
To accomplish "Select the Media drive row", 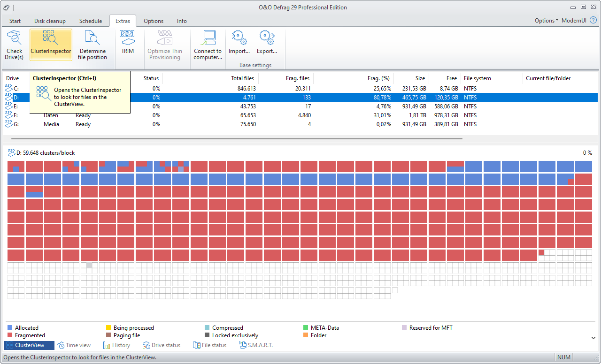I will pyautogui.click(x=300, y=124).
